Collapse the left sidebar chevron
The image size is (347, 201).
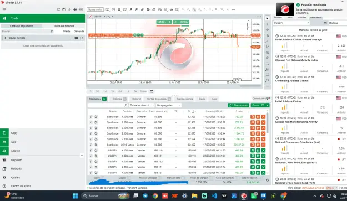click(x=82, y=156)
